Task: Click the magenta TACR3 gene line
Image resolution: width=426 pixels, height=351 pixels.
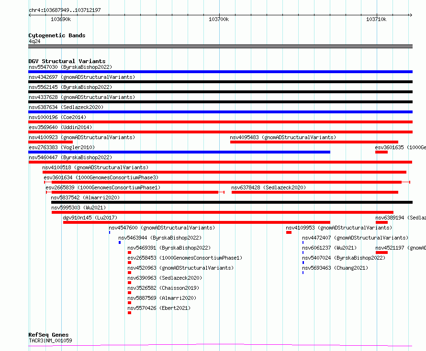Action: pos(220,345)
